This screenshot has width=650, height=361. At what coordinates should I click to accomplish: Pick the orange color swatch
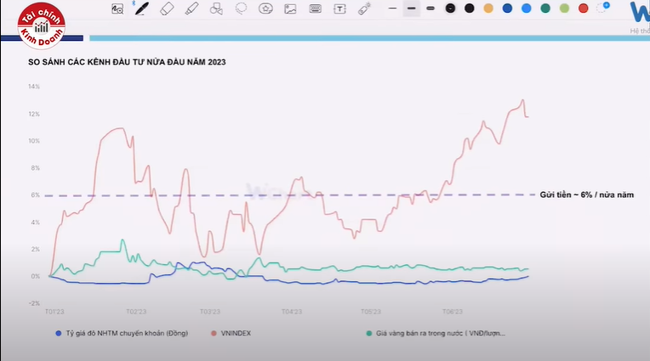tap(488, 8)
